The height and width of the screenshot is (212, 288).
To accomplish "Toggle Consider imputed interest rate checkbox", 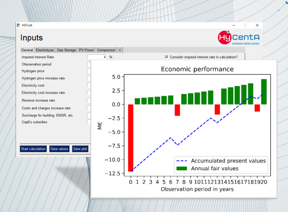I will point(167,57).
